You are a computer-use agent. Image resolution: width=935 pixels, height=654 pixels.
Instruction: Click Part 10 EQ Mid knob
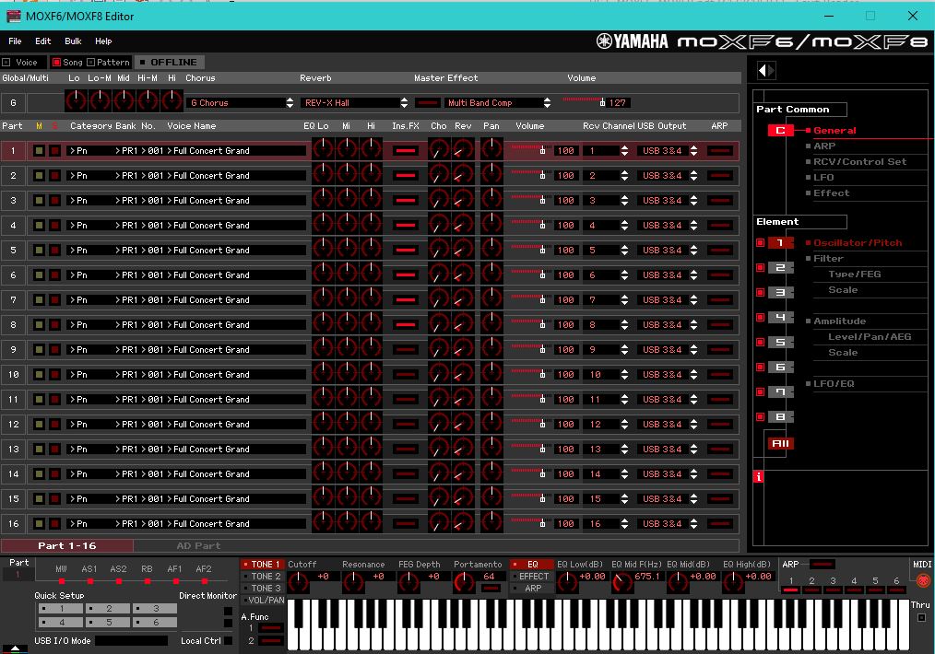[347, 373]
